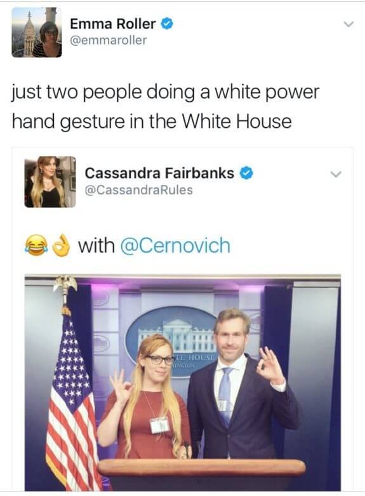Click the @CassandraRules handle

[x=138, y=190]
